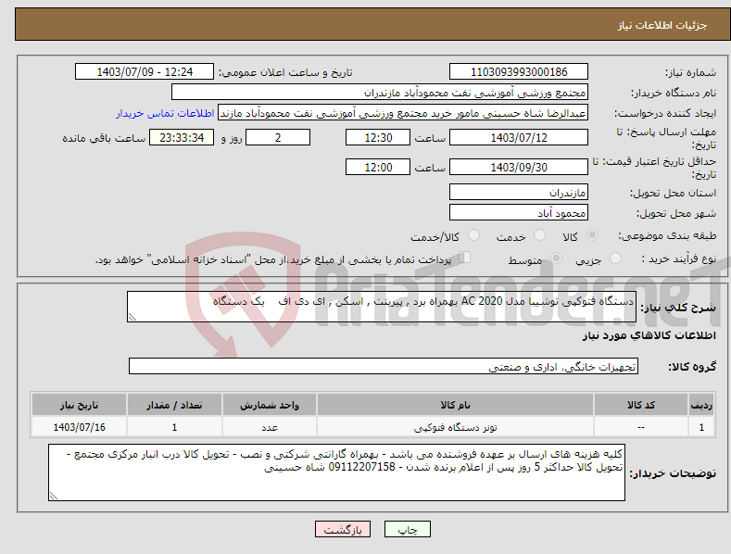Click the جزئیات اطلاعات نیاز page header
731x554 pixels.
point(372,24)
